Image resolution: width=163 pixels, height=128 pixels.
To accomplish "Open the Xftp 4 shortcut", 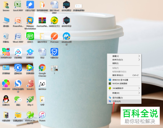I will [x=30, y=99].
